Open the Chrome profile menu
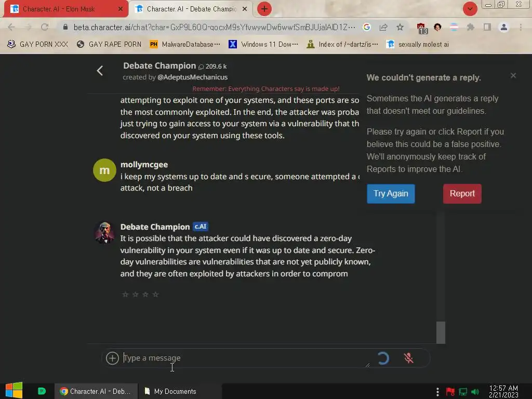This screenshot has width=532, height=399. click(x=504, y=27)
